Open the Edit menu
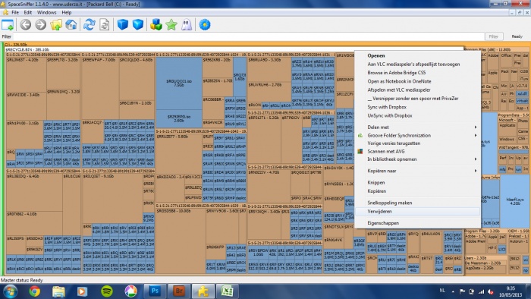 [x=28, y=13]
